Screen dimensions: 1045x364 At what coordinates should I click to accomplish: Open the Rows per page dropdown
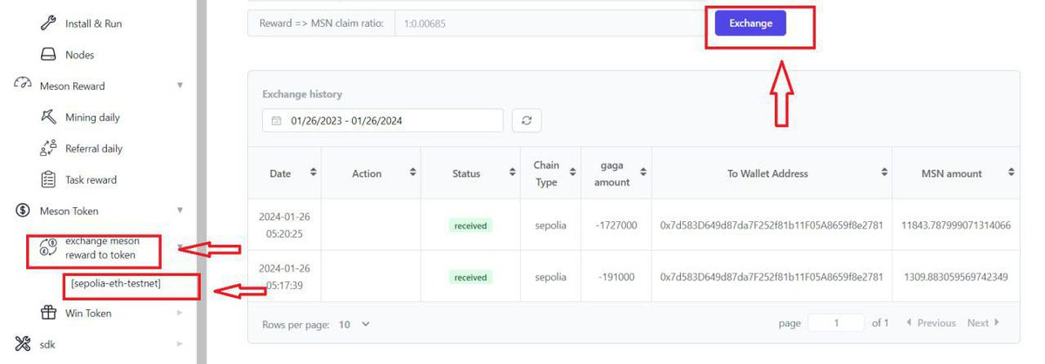[354, 324]
